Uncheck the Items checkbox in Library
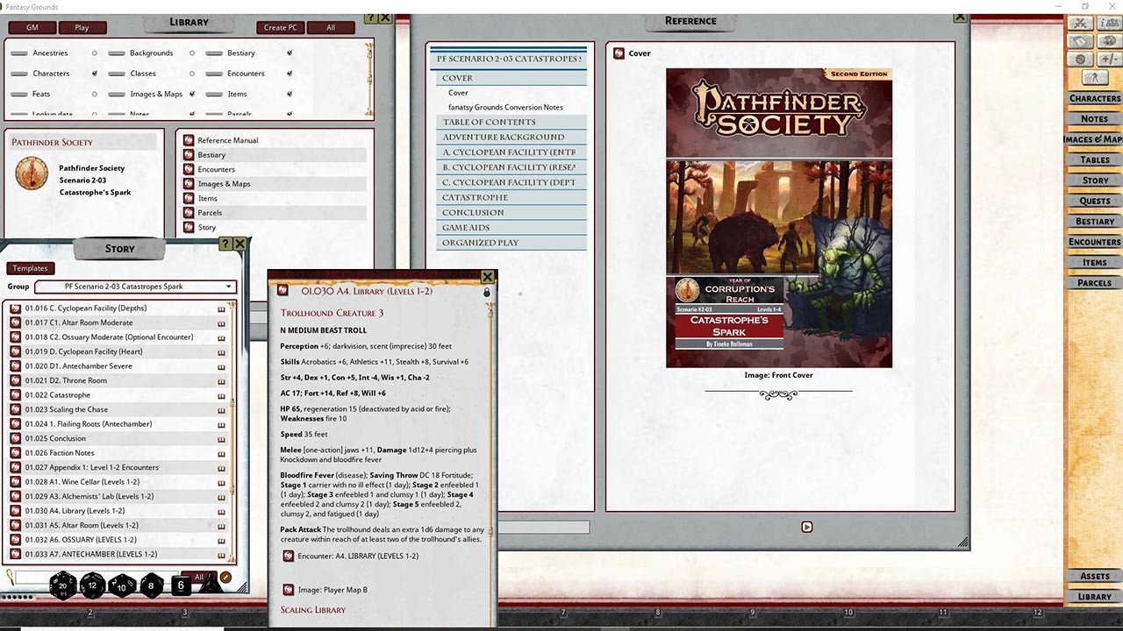 tap(290, 94)
